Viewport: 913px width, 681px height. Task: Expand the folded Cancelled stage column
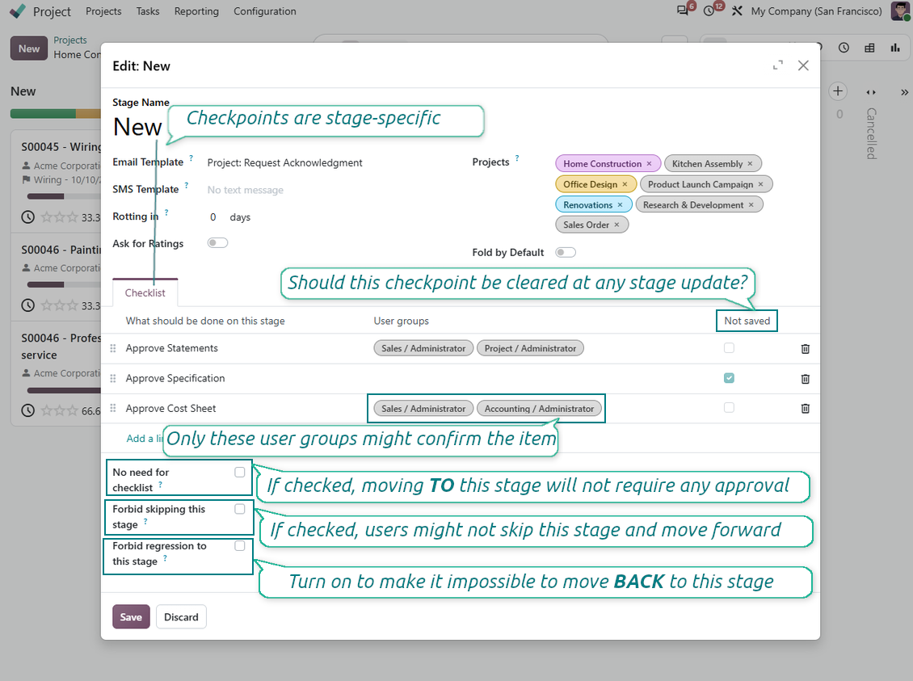tap(871, 132)
